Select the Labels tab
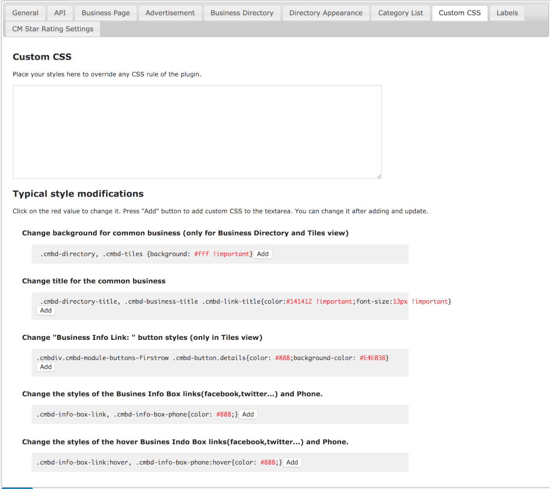 [507, 13]
